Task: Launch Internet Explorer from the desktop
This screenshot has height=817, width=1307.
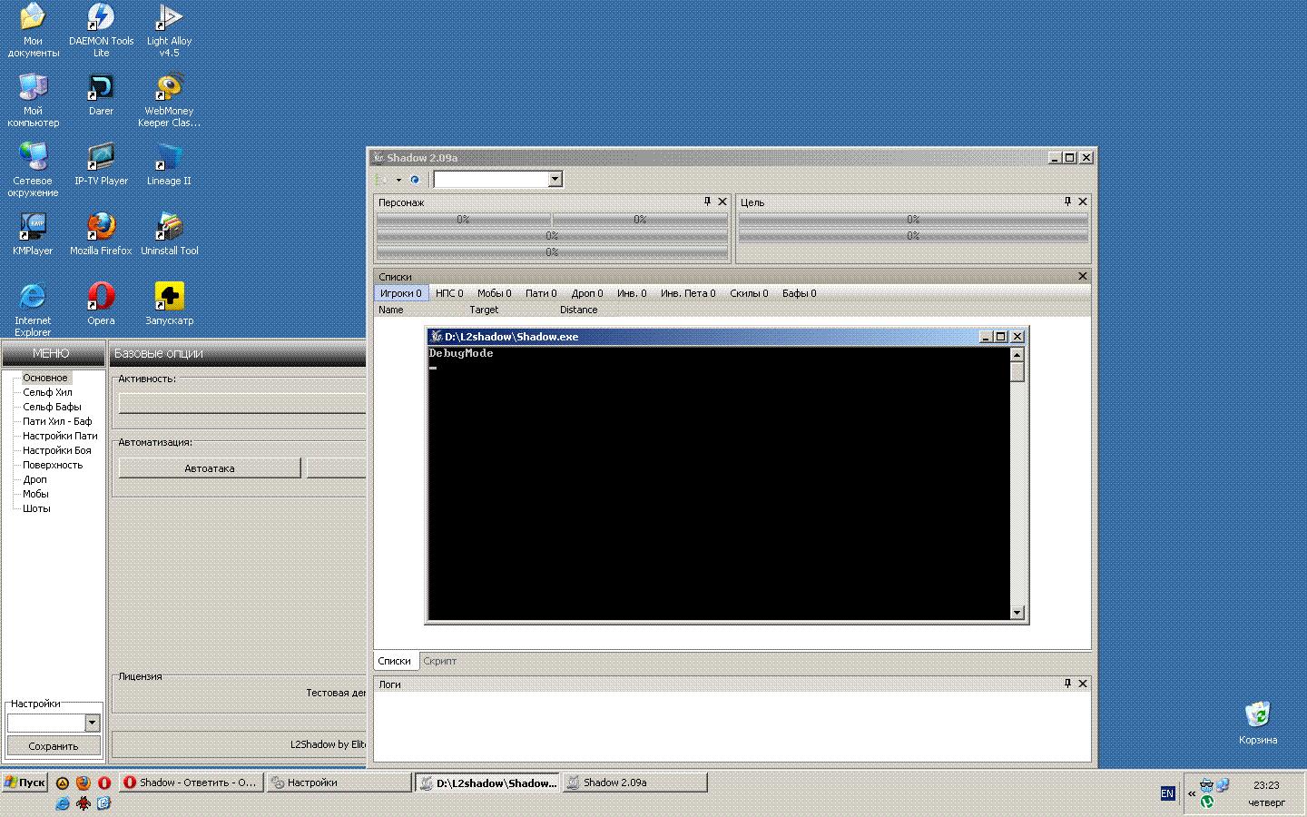Action: pos(33,310)
